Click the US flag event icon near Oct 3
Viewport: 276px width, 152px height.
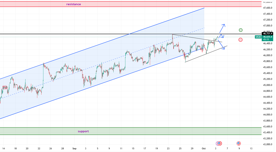219,143
